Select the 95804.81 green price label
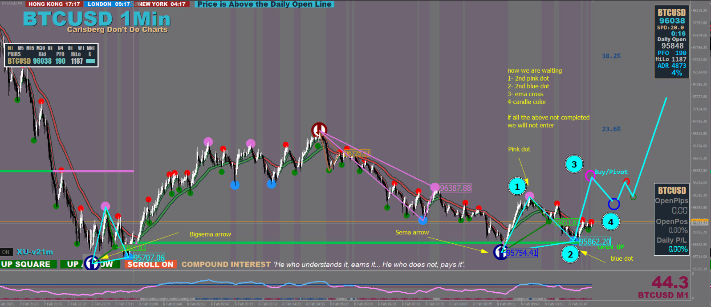Image resolution: width=711 pixels, height=307 pixels. [133, 247]
